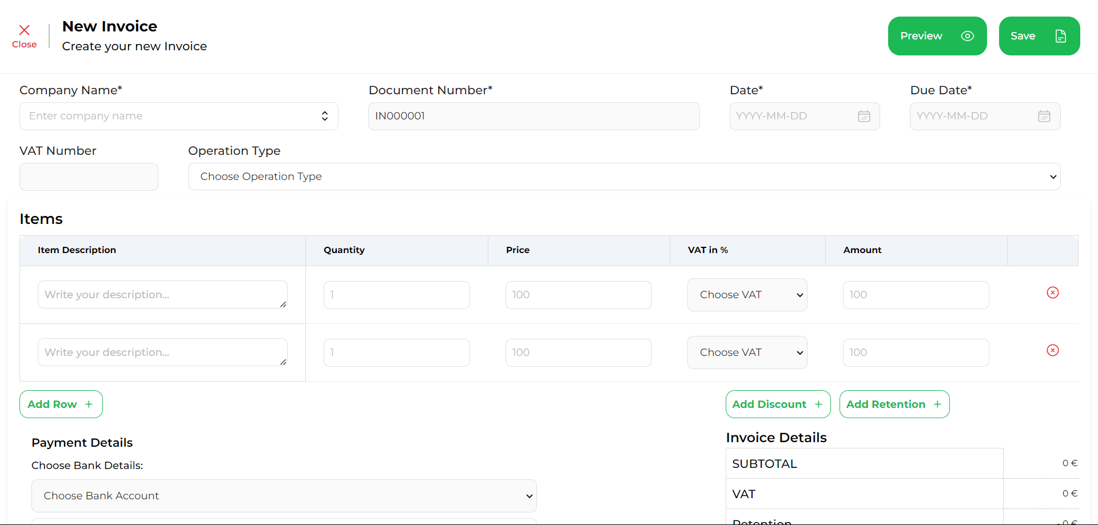Open the Company Name combo box
This screenshot has height=525, width=1098.
179,116
